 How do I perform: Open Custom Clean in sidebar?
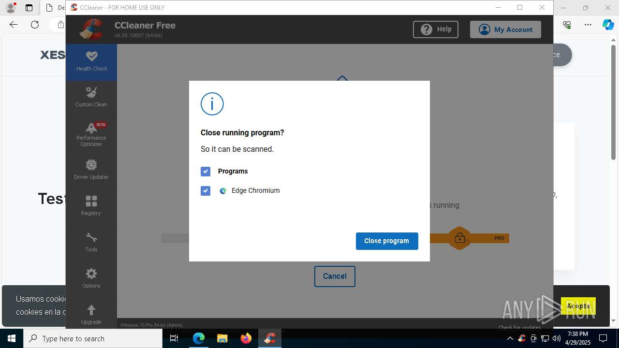(91, 98)
